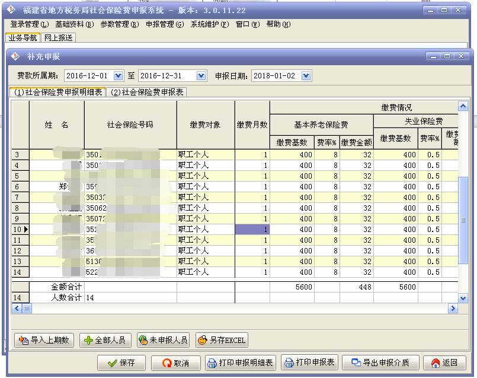Image resolution: width=477 pixels, height=378 pixels.
Task: Click the 基本养老保险费 header
Action: point(322,125)
